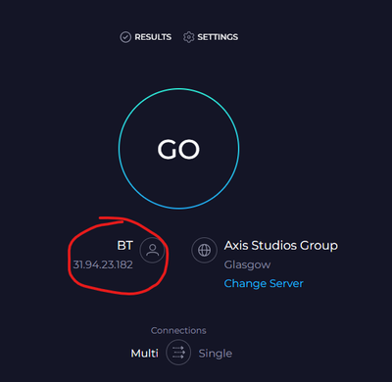Click the IP address 31.94.23.182

click(x=103, y=264)
